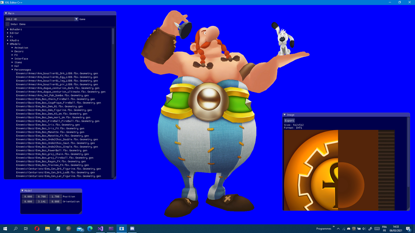Image resolution: width=415 pixels, height=233 pixels.
Task: Select Enm_Bos_Iris_FX.fbx.Geometry.gen
Action: (50, 128)
